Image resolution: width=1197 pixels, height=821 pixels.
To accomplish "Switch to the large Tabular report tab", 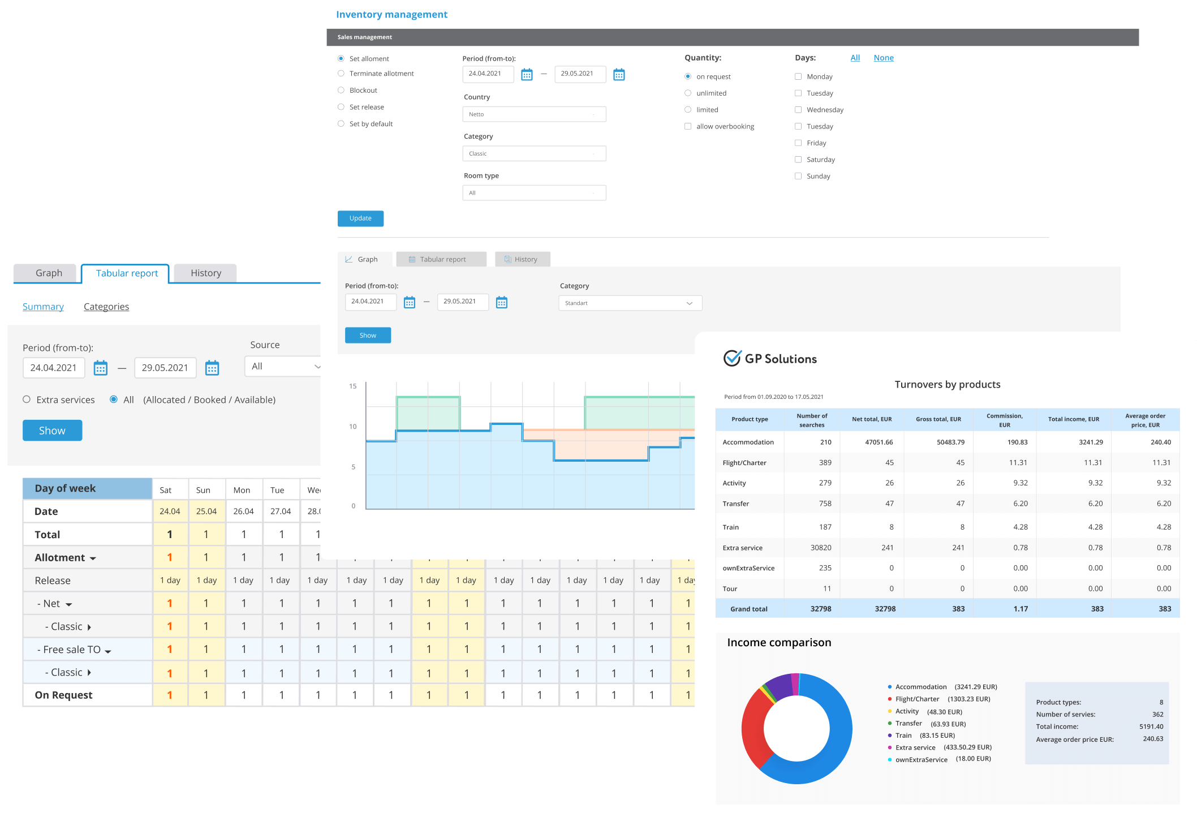I will 126,273.
